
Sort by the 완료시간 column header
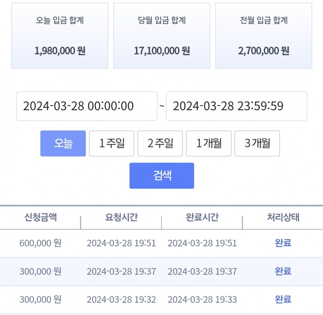point(202,217)
